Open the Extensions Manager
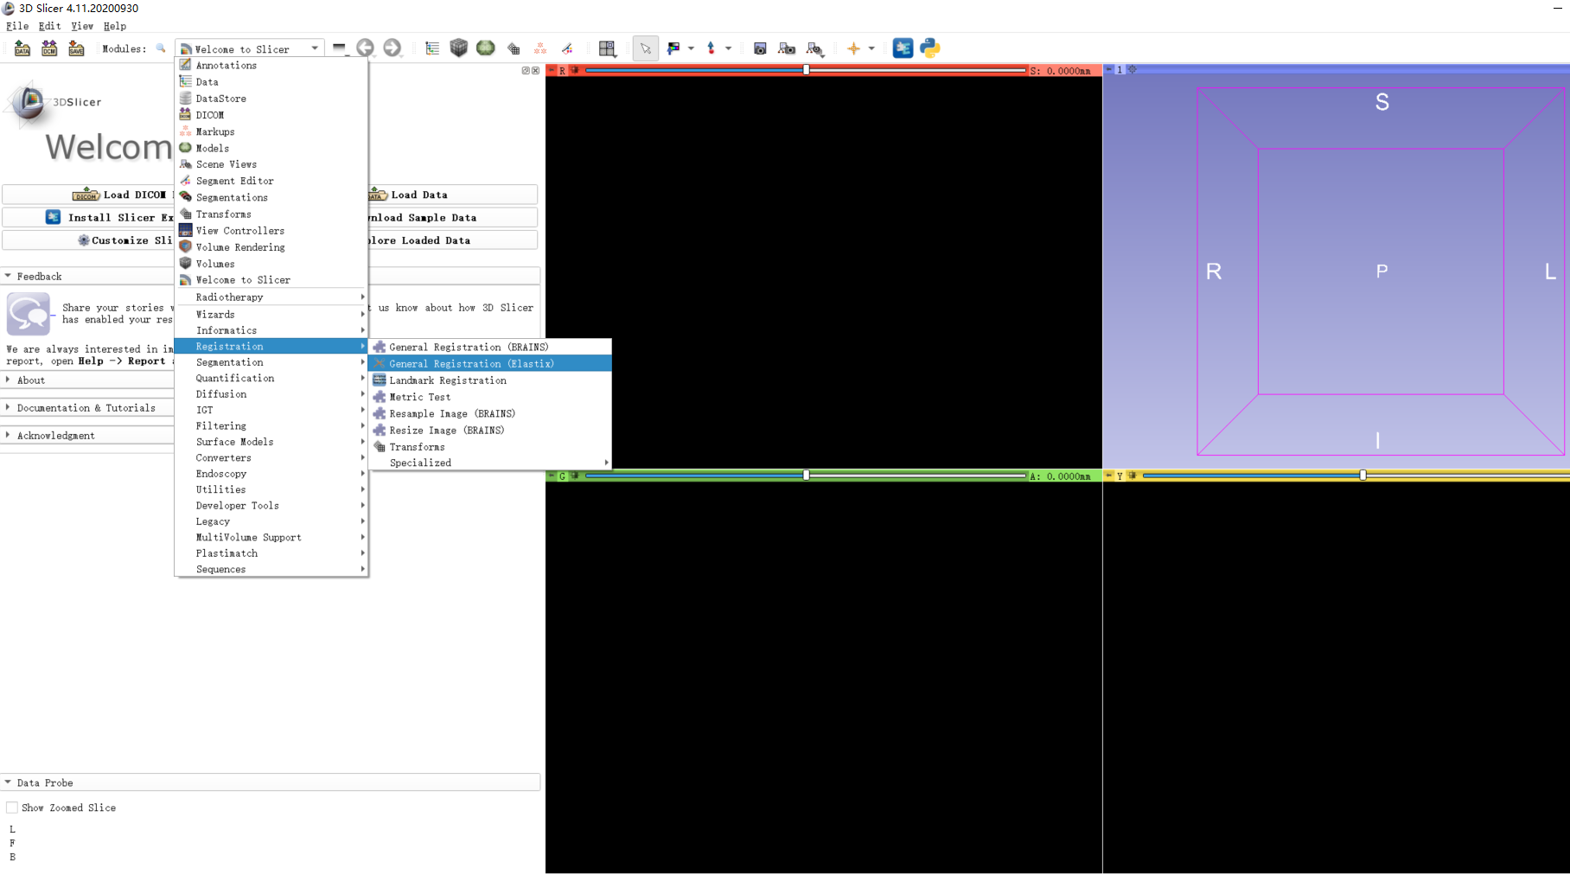This screenshot has width=1570, height=894. click(x=903, y=48)
